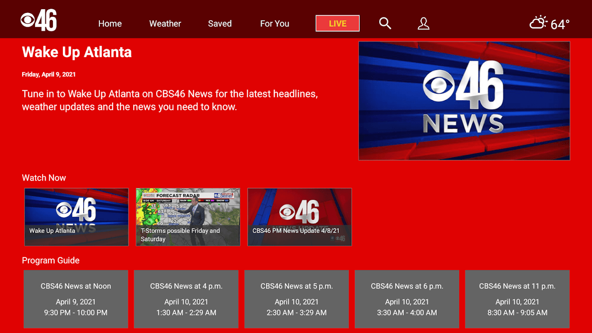592x333 pixels.
Task: Open the search magnifier icon
Action: click(385, 23)
